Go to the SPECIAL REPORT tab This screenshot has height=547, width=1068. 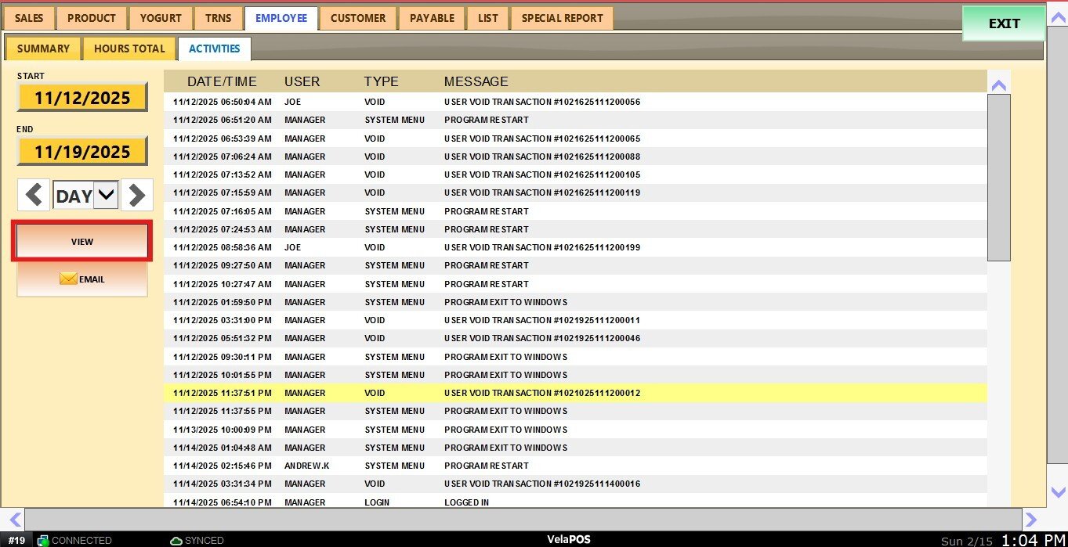tap(562, 18)
